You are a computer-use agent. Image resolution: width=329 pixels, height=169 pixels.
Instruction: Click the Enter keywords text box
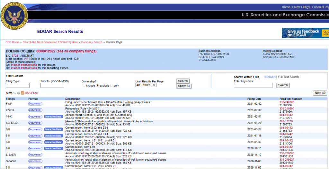(253, 85)
